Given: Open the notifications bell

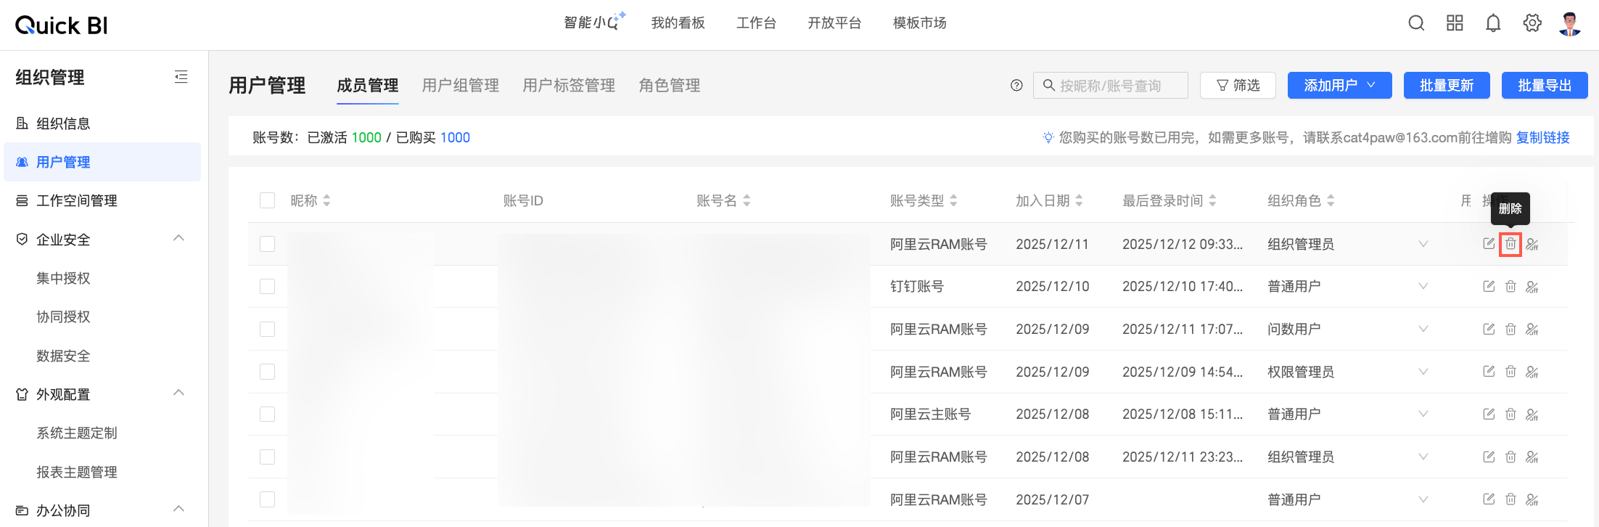Looking at the screenshot, I should pyautogui.click(x=1493, y=23).
